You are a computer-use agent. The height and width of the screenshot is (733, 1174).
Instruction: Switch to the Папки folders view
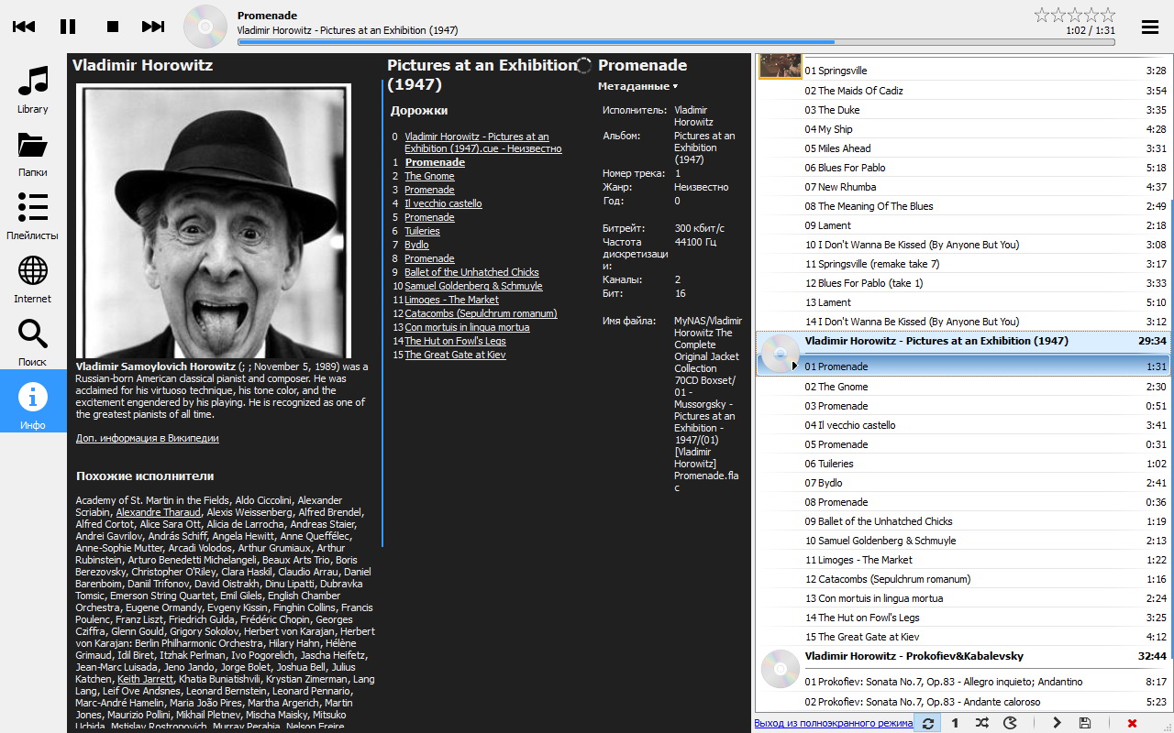tap(33, 154)
